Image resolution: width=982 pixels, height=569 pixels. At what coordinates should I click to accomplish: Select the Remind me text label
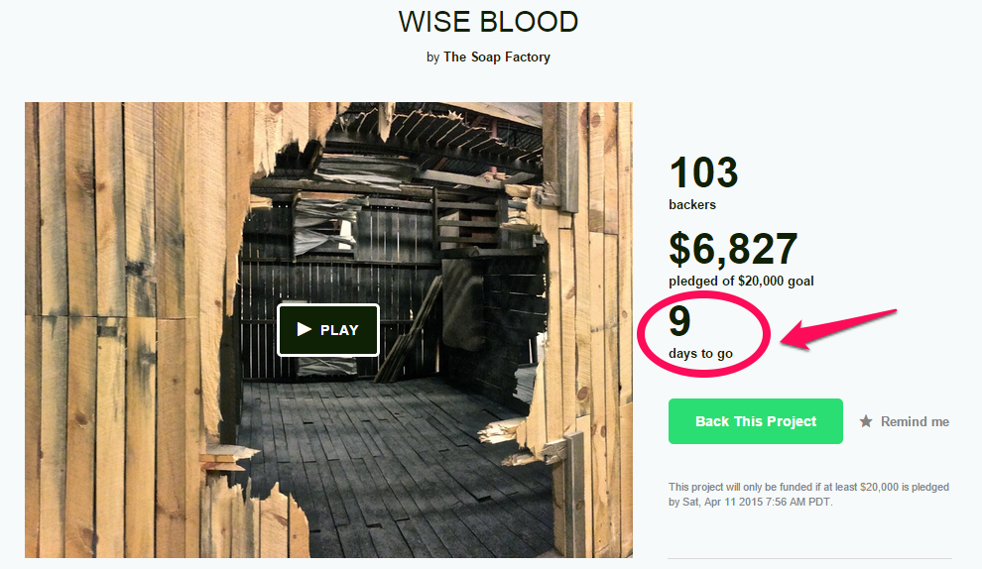pos(915,422)
